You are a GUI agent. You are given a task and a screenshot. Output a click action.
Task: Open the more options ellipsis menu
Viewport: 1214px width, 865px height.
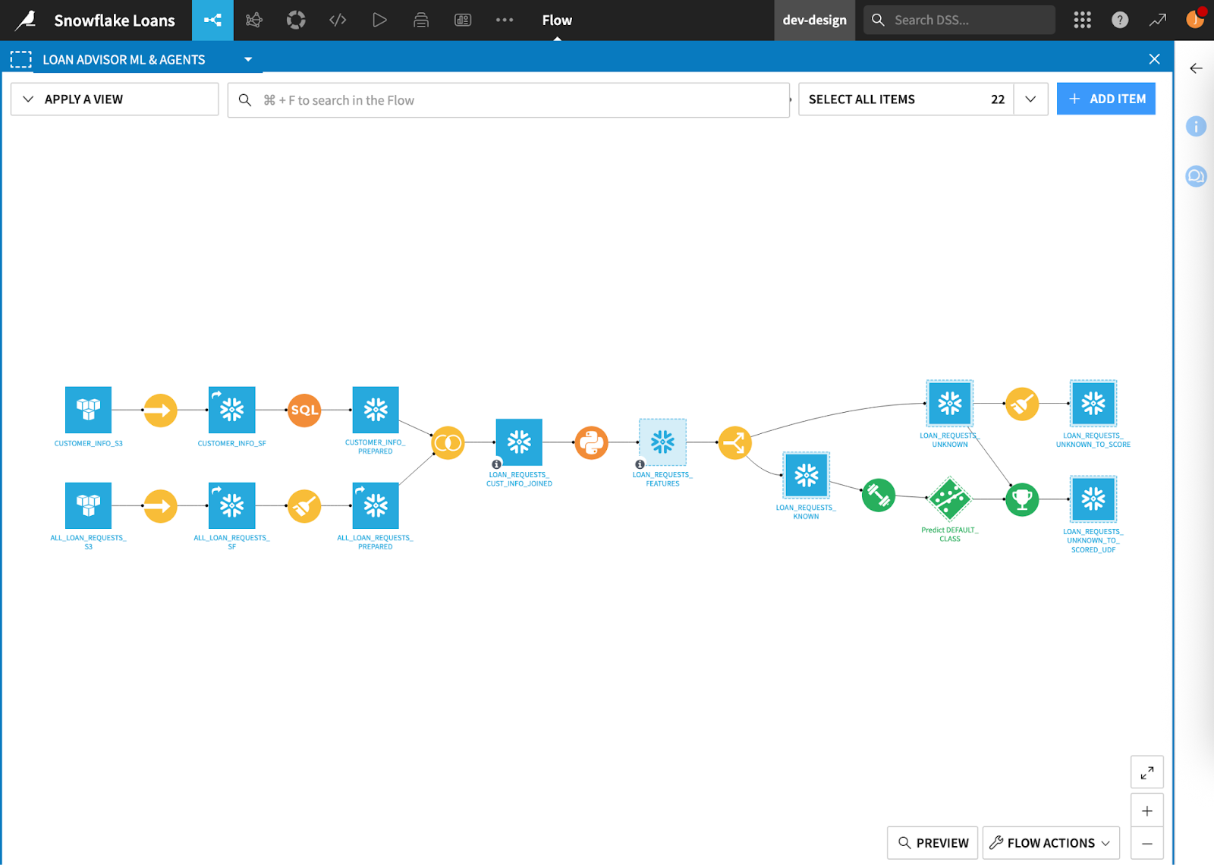[x=505, y=20]
